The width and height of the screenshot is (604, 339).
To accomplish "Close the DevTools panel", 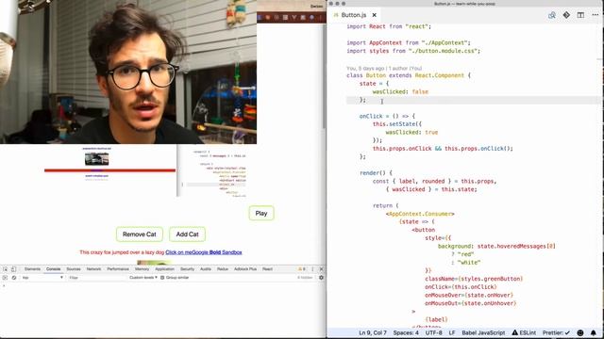I will coord(321,269).
